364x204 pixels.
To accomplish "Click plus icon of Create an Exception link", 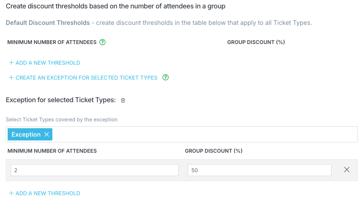I will pyautogui.click(x=11, y=78).
